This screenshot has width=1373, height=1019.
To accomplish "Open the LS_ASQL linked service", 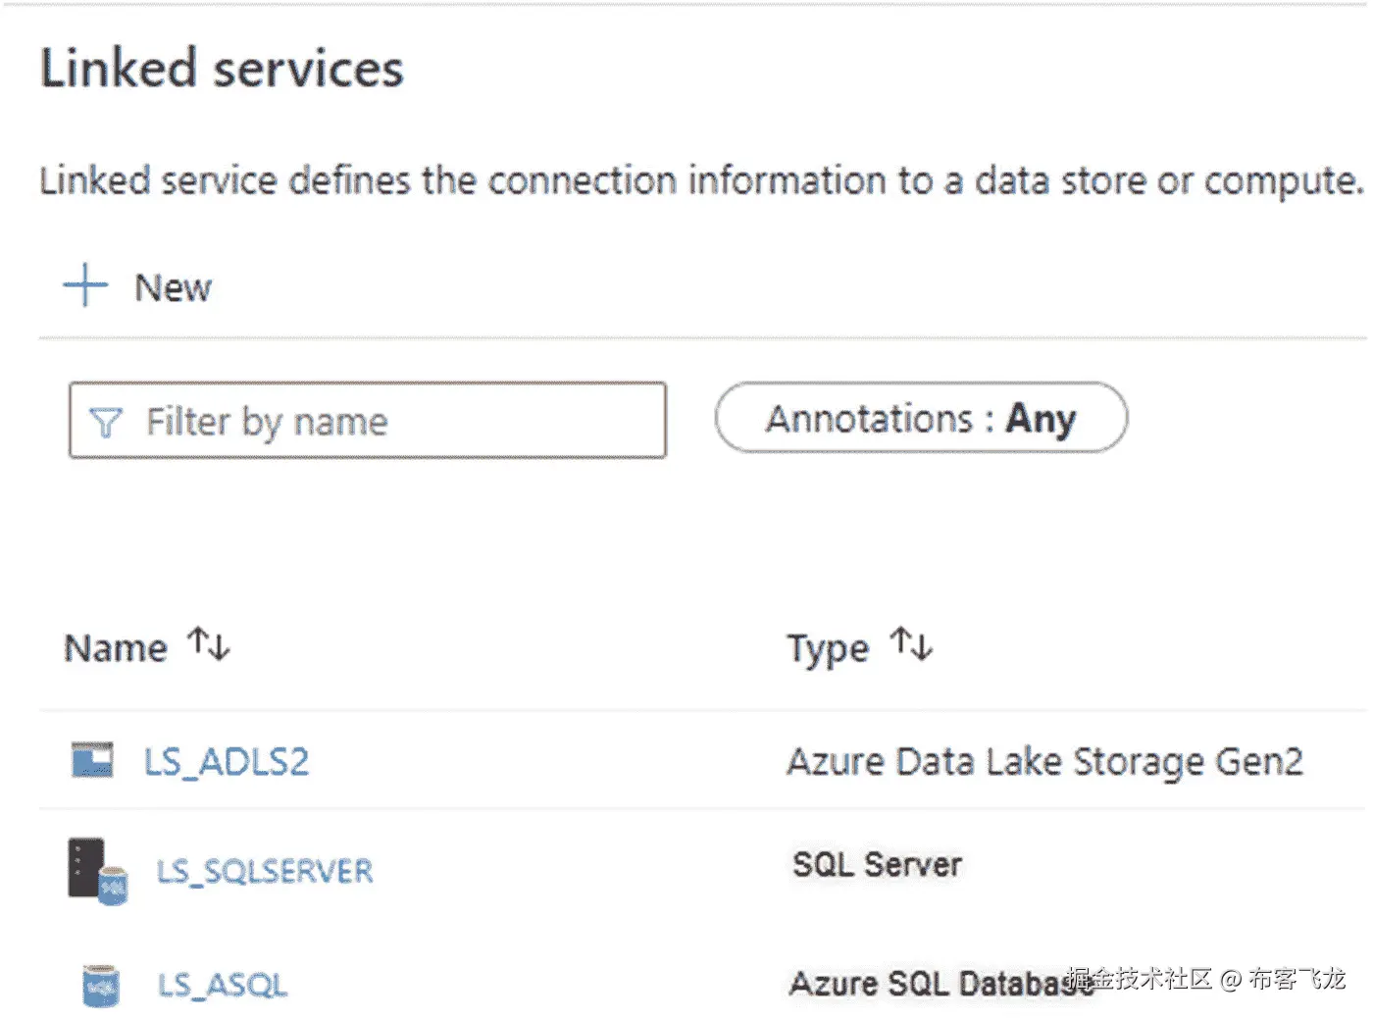I will click(x=223, y=985).
